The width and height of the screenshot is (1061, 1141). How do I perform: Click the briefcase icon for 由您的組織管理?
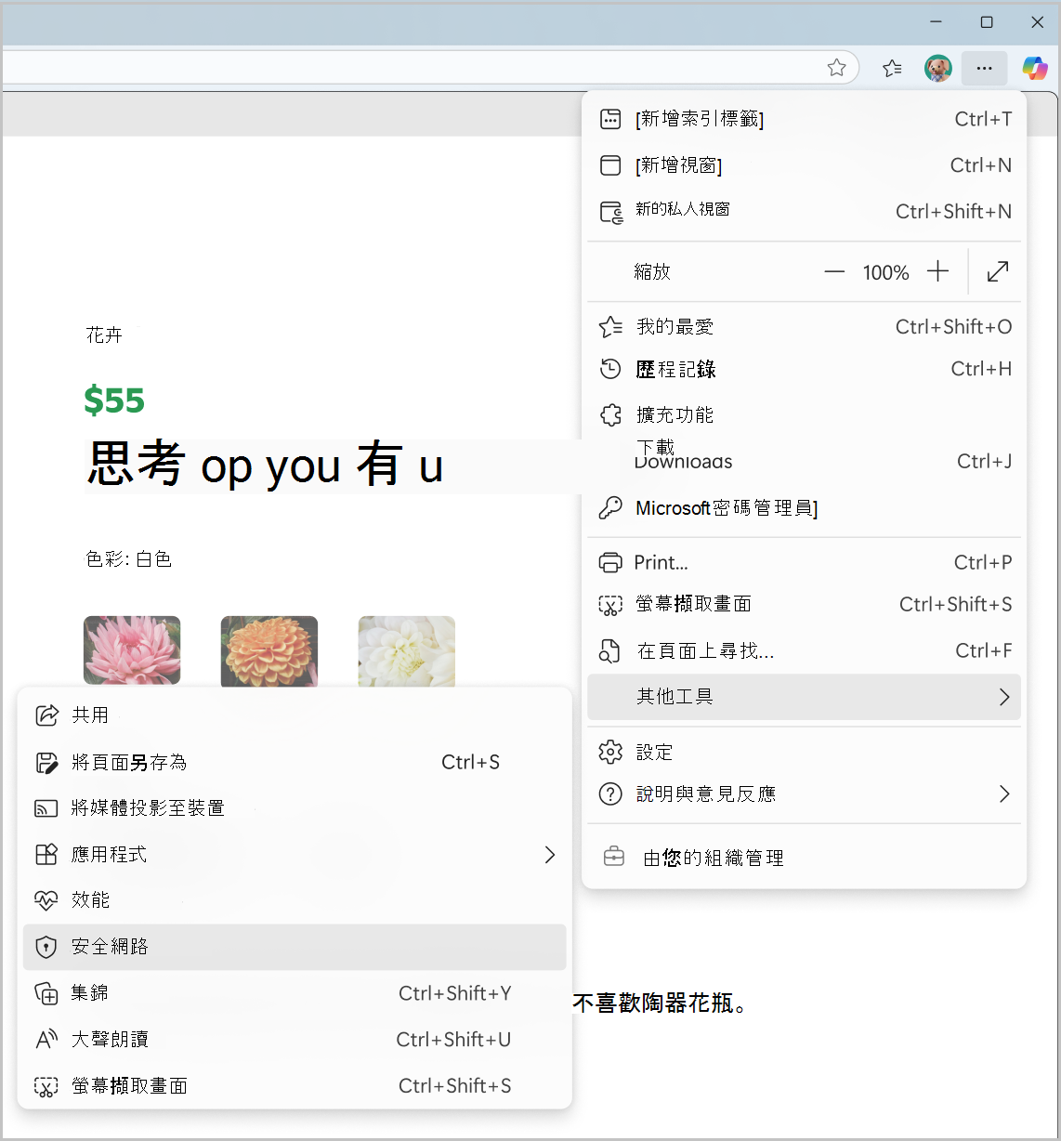[x=614, y=857]
